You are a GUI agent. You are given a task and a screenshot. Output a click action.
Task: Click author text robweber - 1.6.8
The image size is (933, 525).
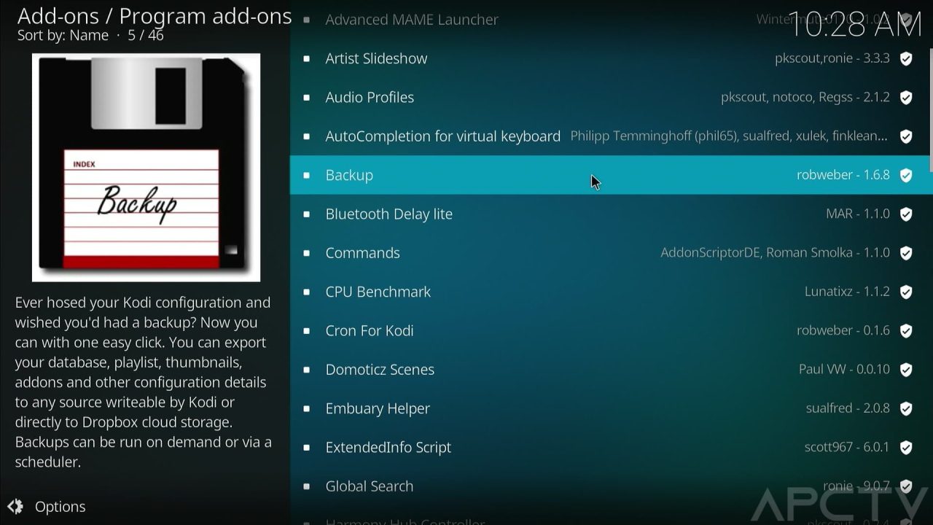pyautogui.click(x=843, y=175)
